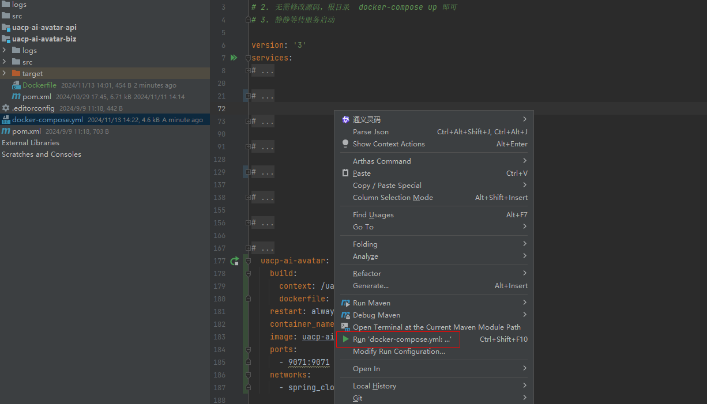Click the Dockerfile file icon in project tree
This screenshot has width=707, height=404.
tap(17, 85)
